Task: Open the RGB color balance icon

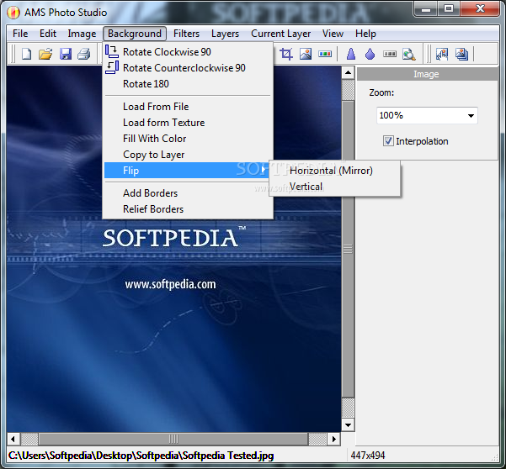Action: 325,54
